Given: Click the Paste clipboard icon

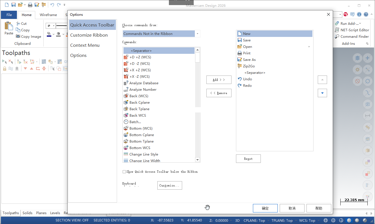Looking at the screenshot, I should 9,26.
